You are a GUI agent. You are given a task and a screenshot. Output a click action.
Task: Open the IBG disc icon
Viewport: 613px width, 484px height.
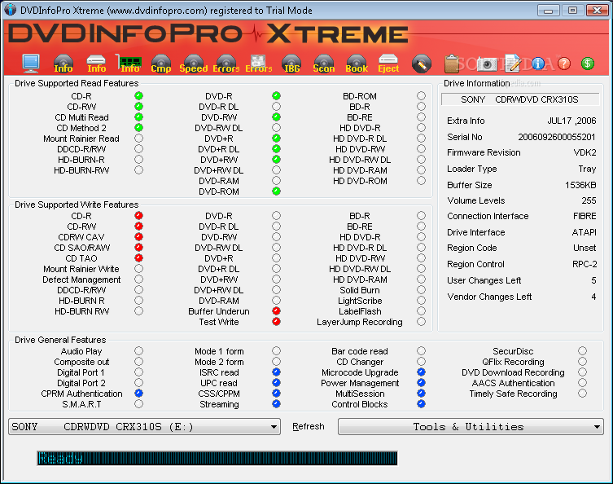pos(291,64)
